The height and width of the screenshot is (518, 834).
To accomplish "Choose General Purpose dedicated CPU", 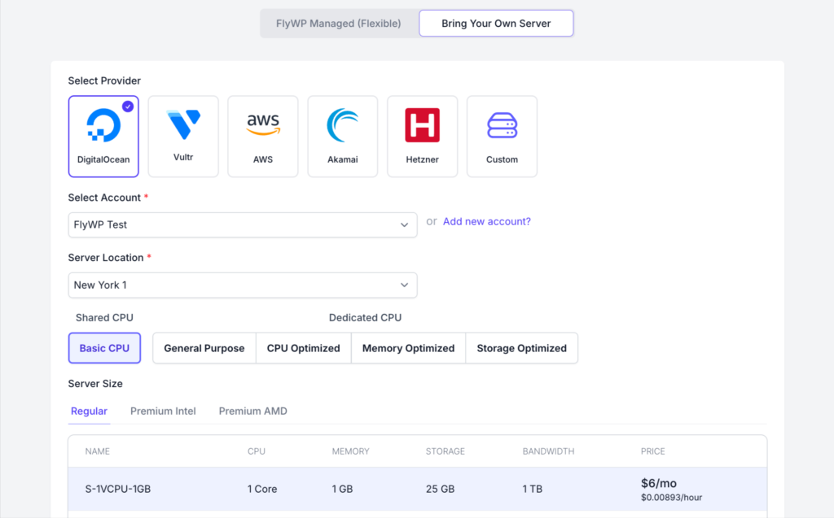I will coord(204,348).
